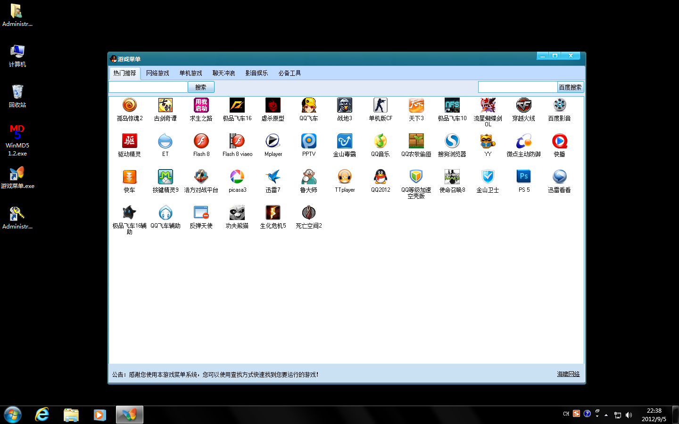Launch the QQ农牧偷匪 icon
Screen dimensions: 679x424
(416, 141)
